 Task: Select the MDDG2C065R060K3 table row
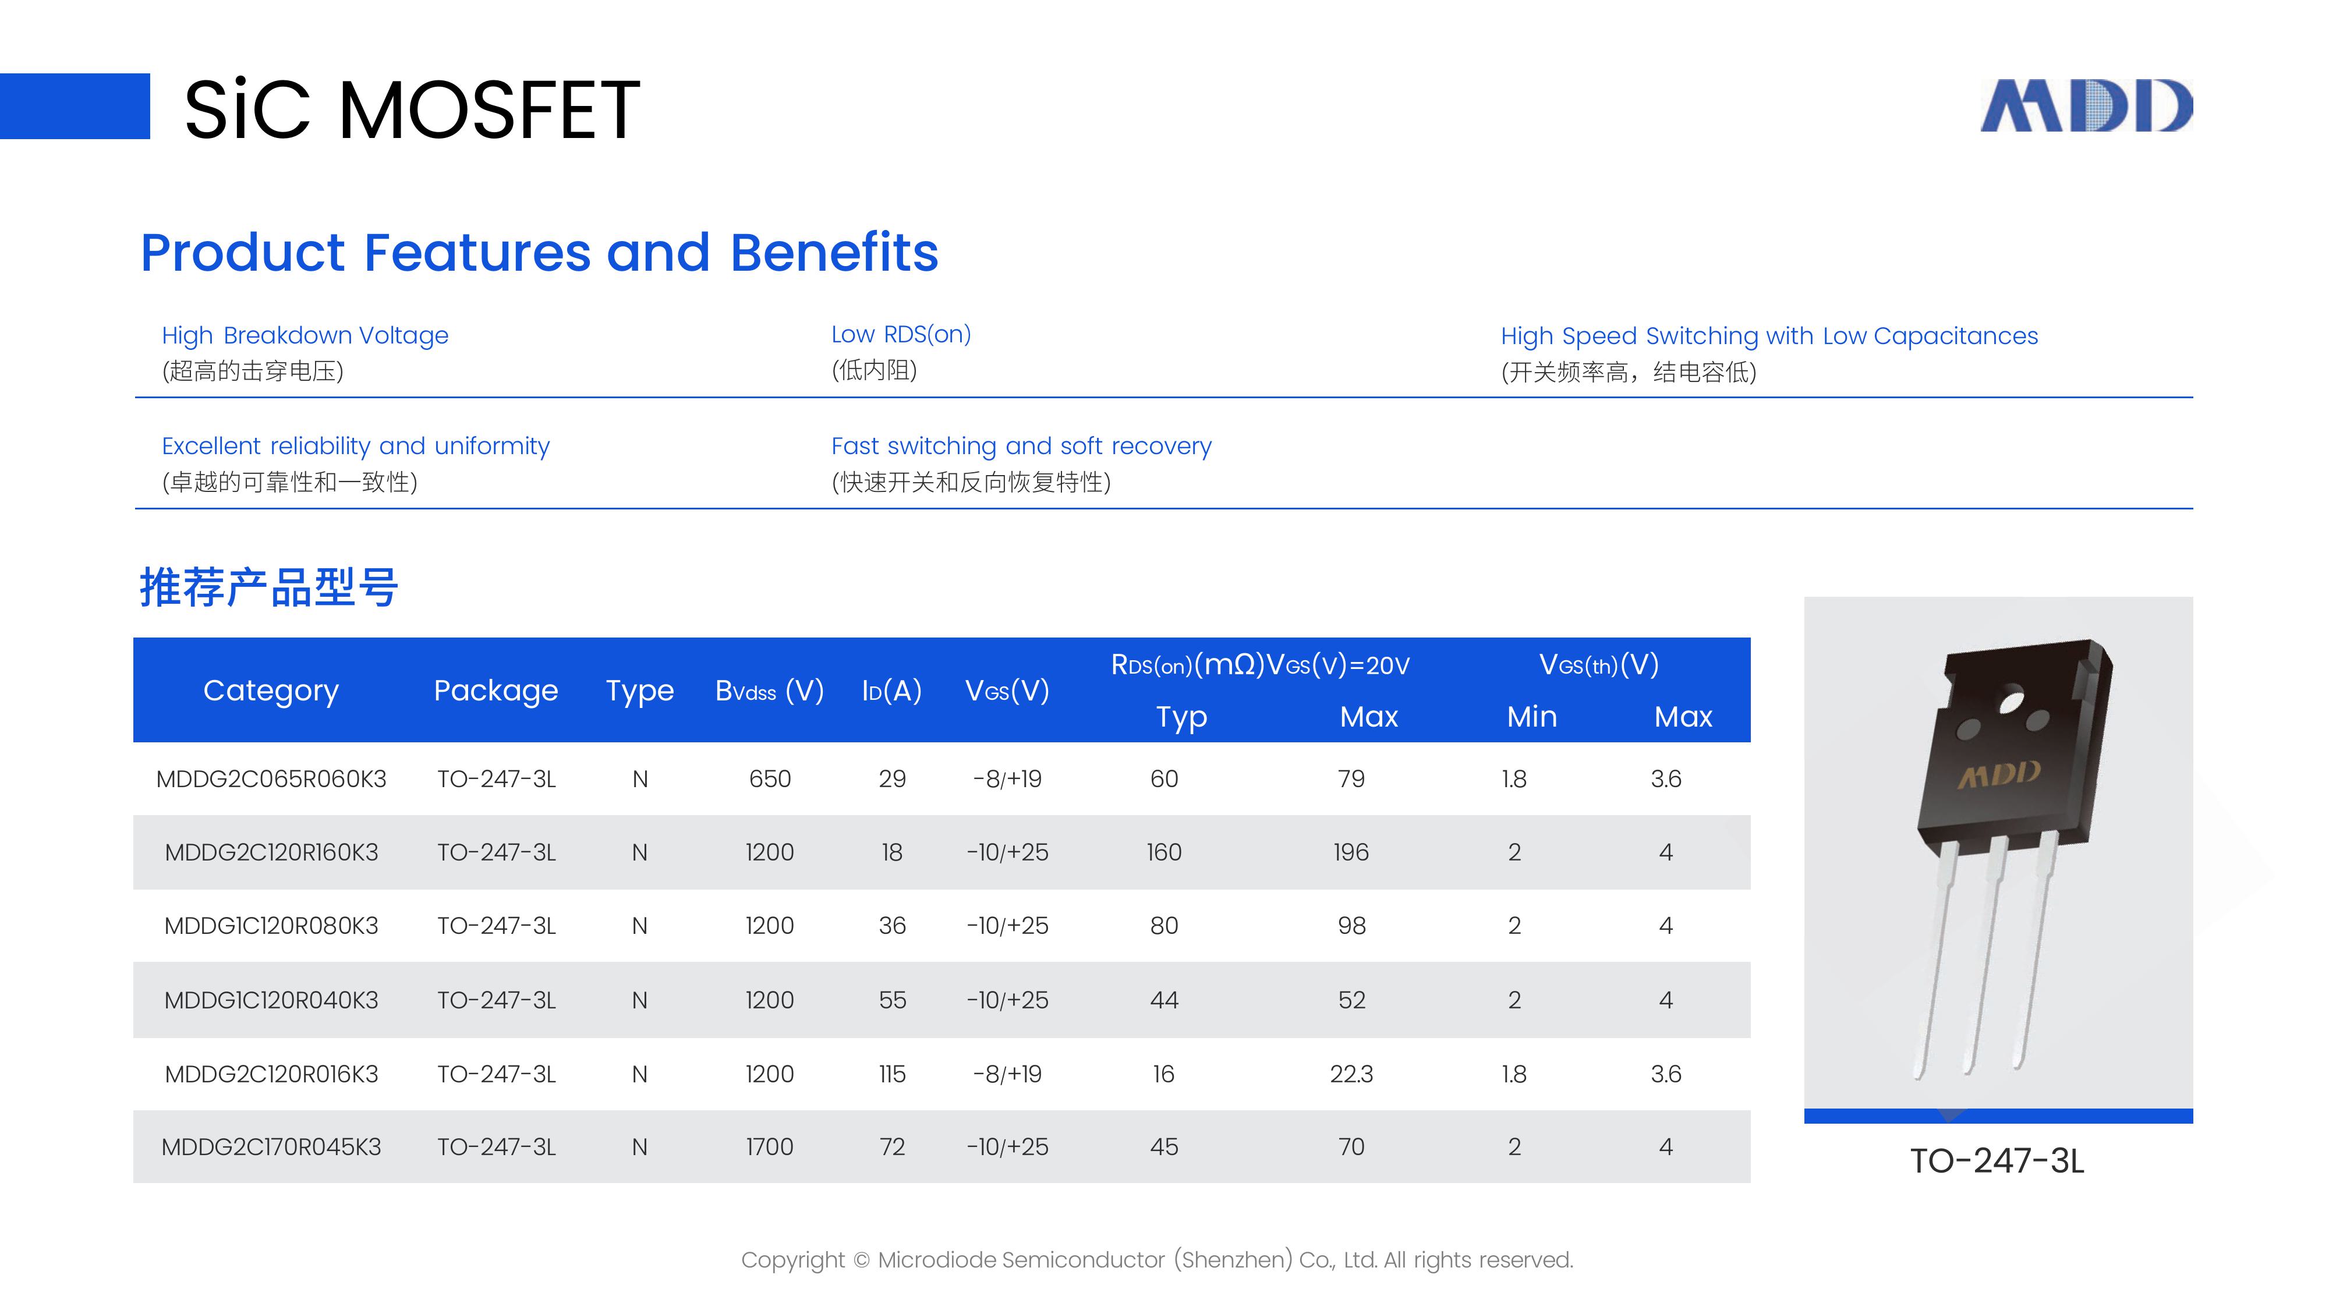tap(941, 778)
